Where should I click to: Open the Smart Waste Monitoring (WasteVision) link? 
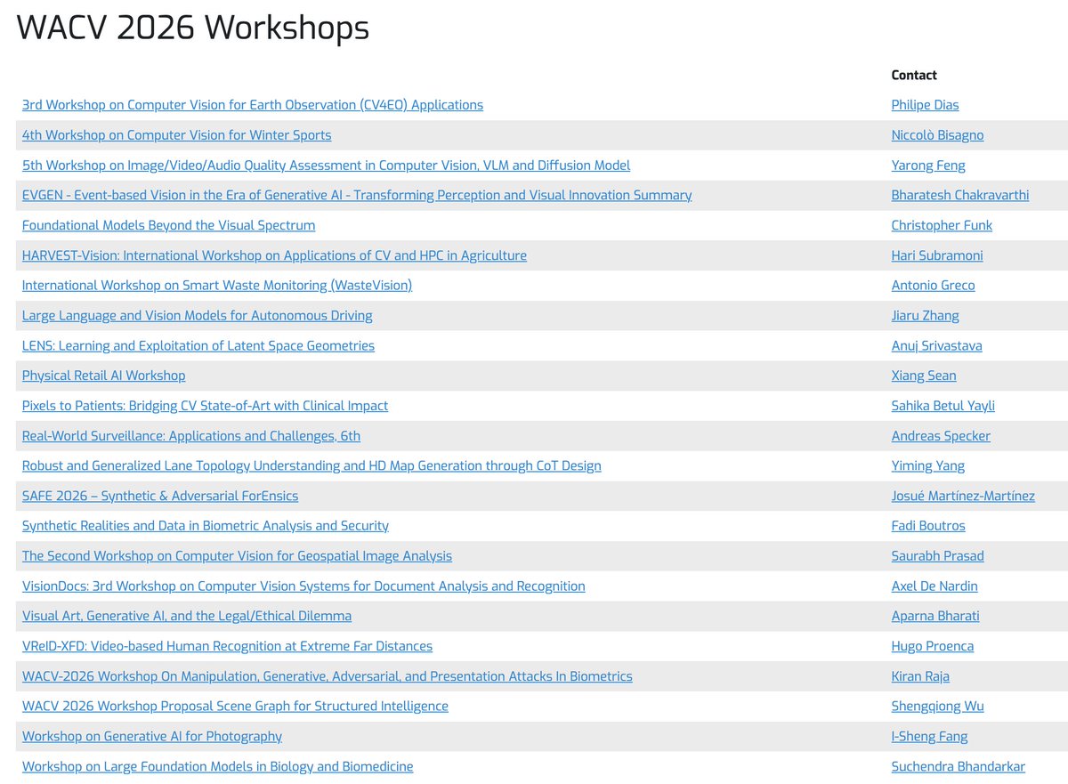pyautogui.click(x=217, y=286)
